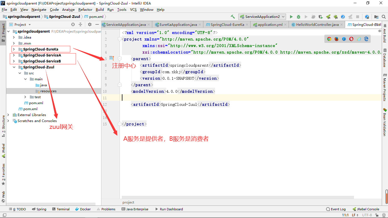Click the Build Project hammer icon

[233, 17]
